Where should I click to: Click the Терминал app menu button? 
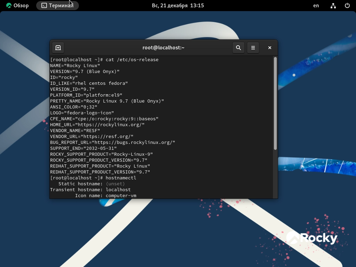tap(57, 6)
